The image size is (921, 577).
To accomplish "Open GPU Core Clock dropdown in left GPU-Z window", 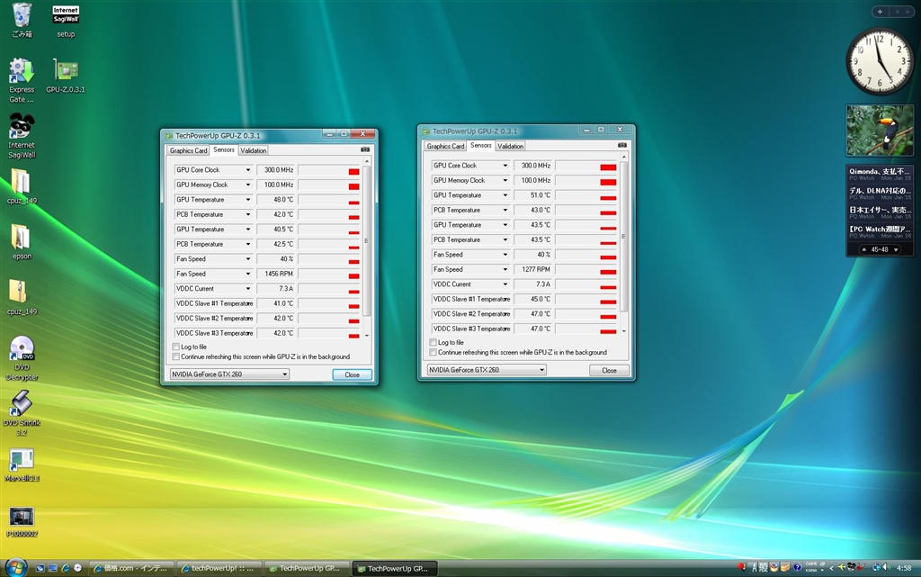I will 247,170.
